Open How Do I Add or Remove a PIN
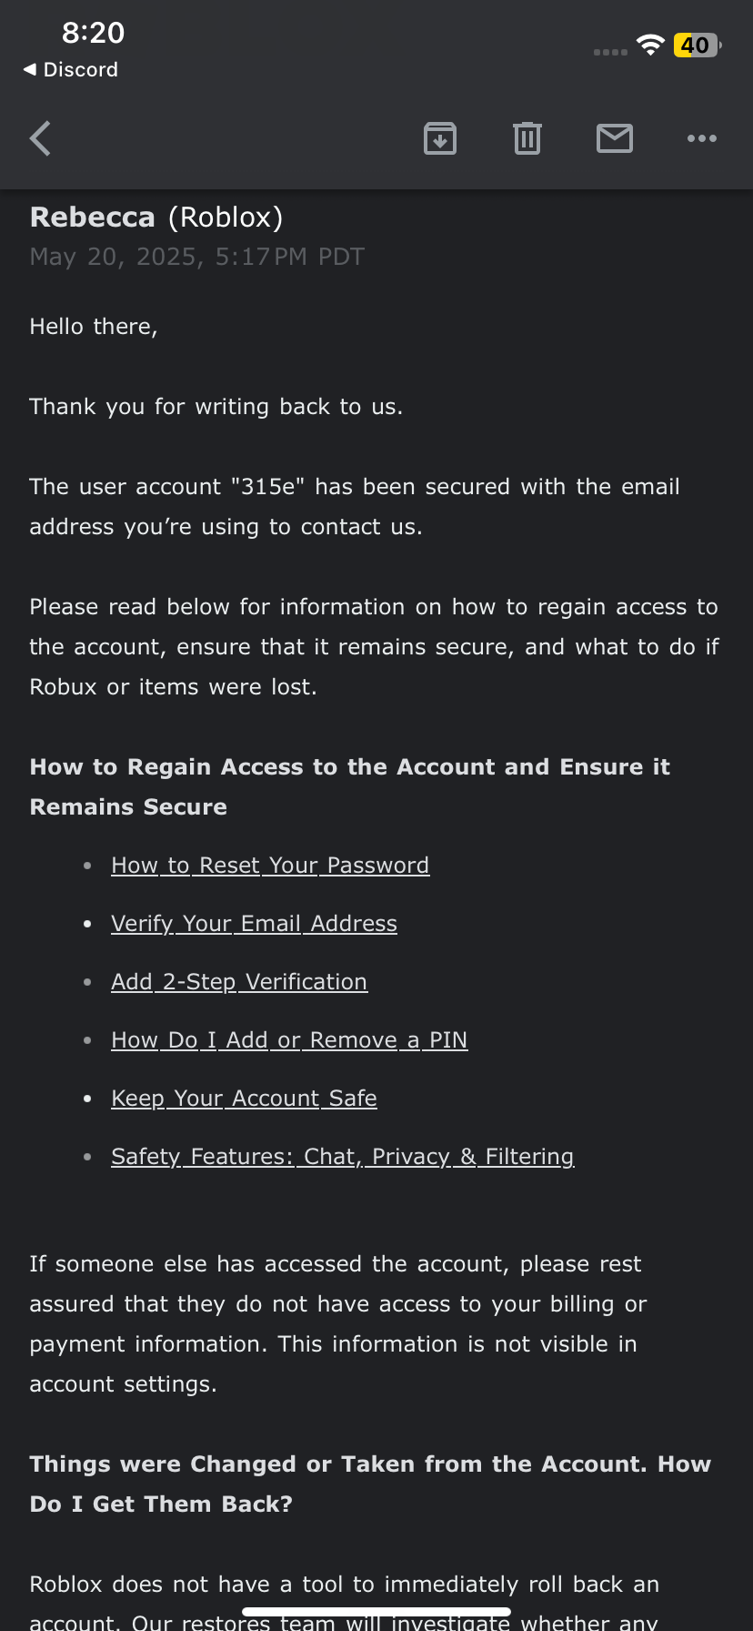Image resolution: width=753 pixels, height=1631 pixels. (289, 1040)
